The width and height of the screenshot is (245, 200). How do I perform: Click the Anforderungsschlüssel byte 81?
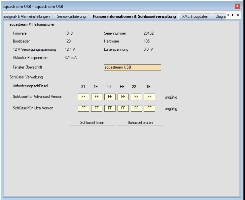coord(83,87)
